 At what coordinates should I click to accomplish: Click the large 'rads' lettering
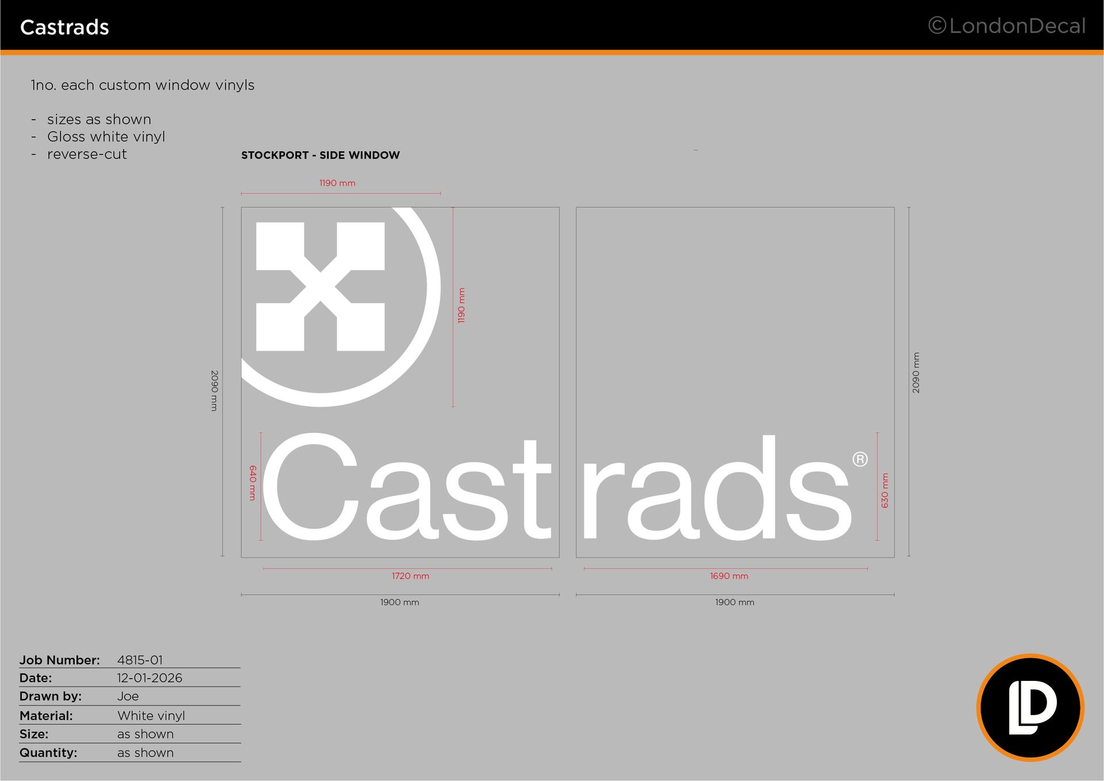[x=717, y=488]
